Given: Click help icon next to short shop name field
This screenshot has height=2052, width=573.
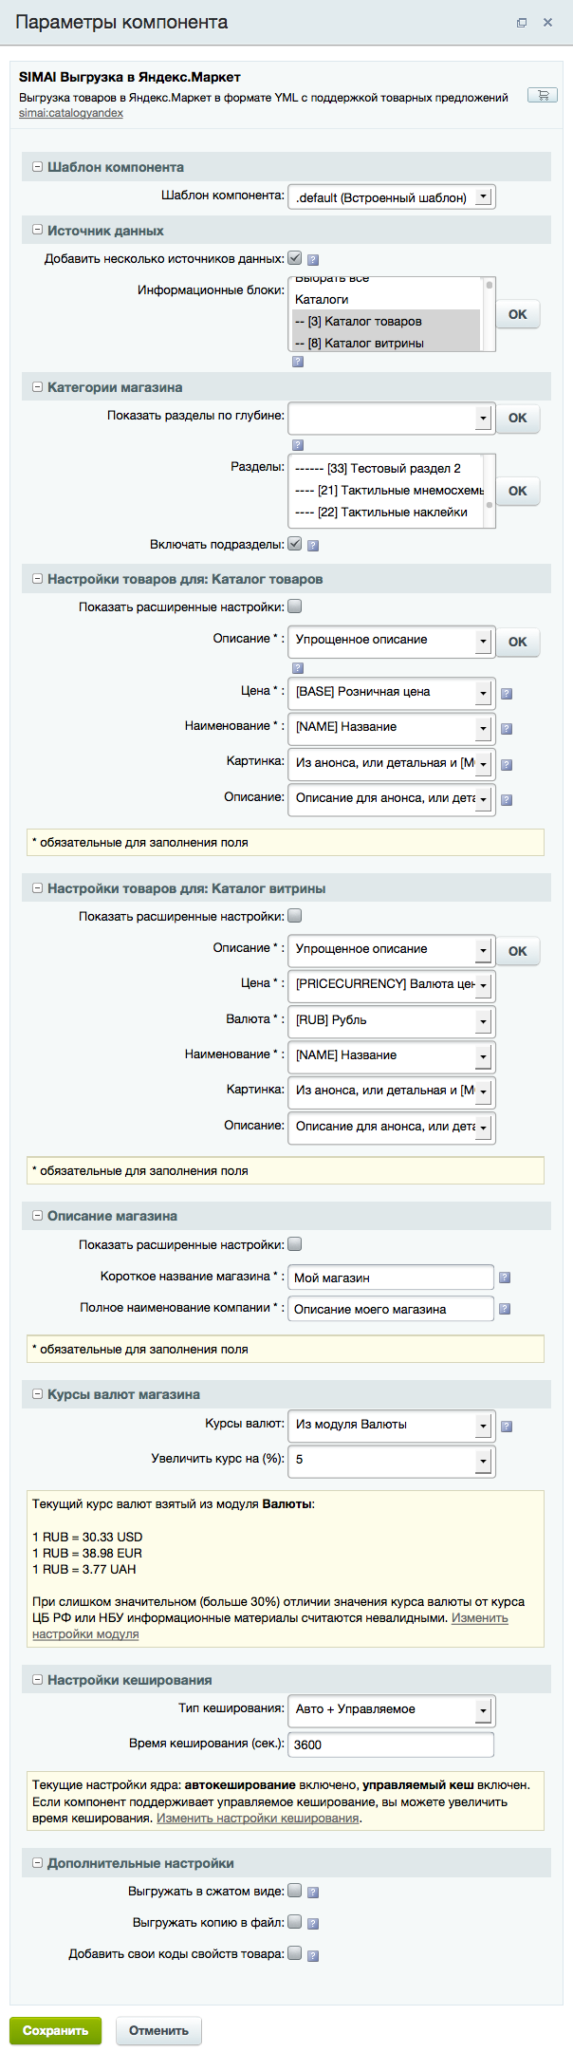Looking at the screenshot, I should pos(505,1278).
